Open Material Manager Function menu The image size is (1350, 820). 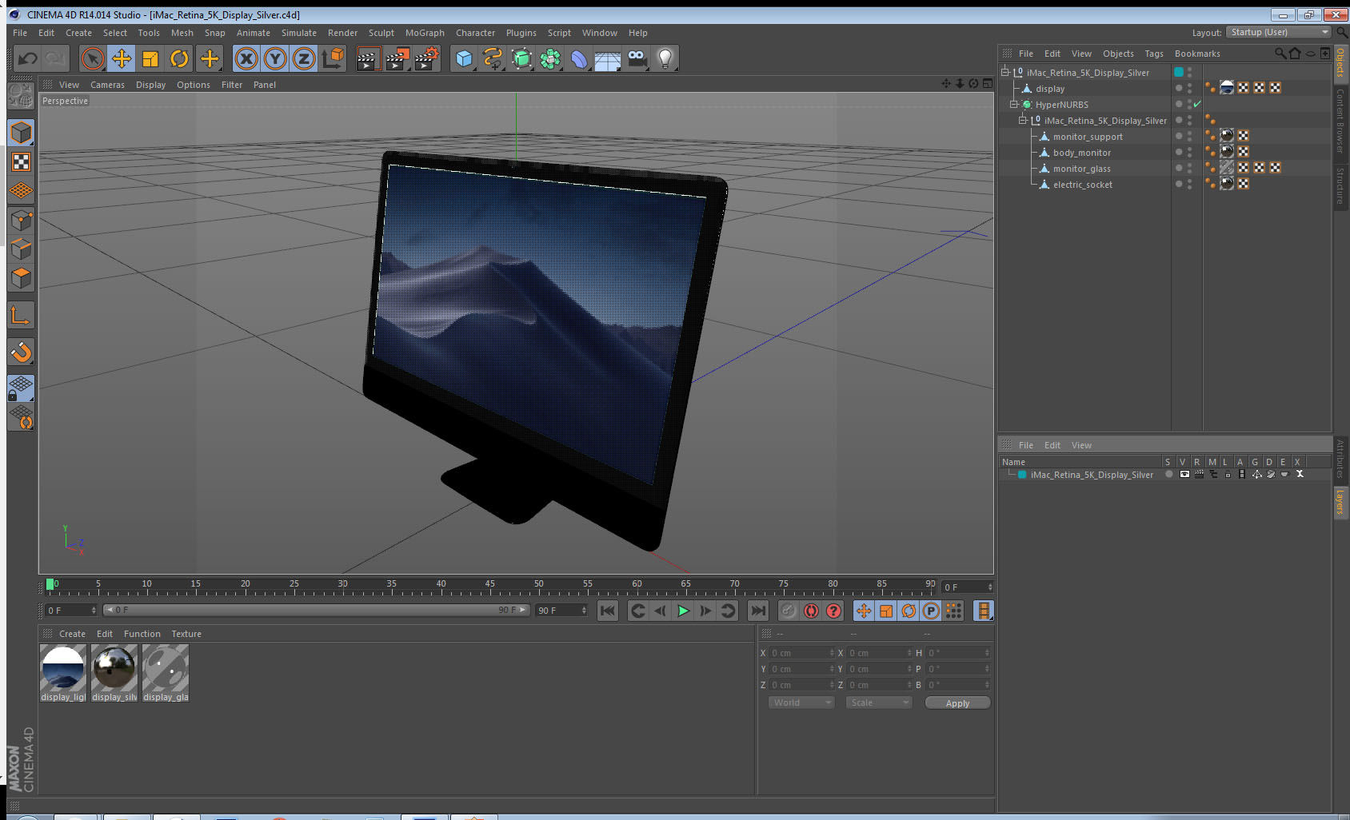tap(142, 634)
